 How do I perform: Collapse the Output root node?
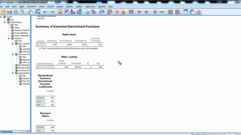point(1,17)
